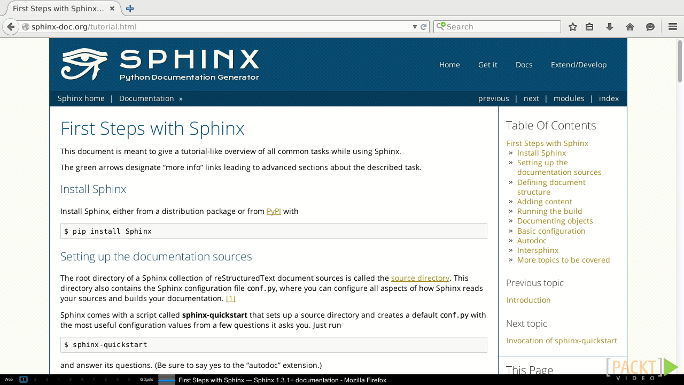
Task: Select the First Steps with Sphinx tab
Action: (61, 9)
